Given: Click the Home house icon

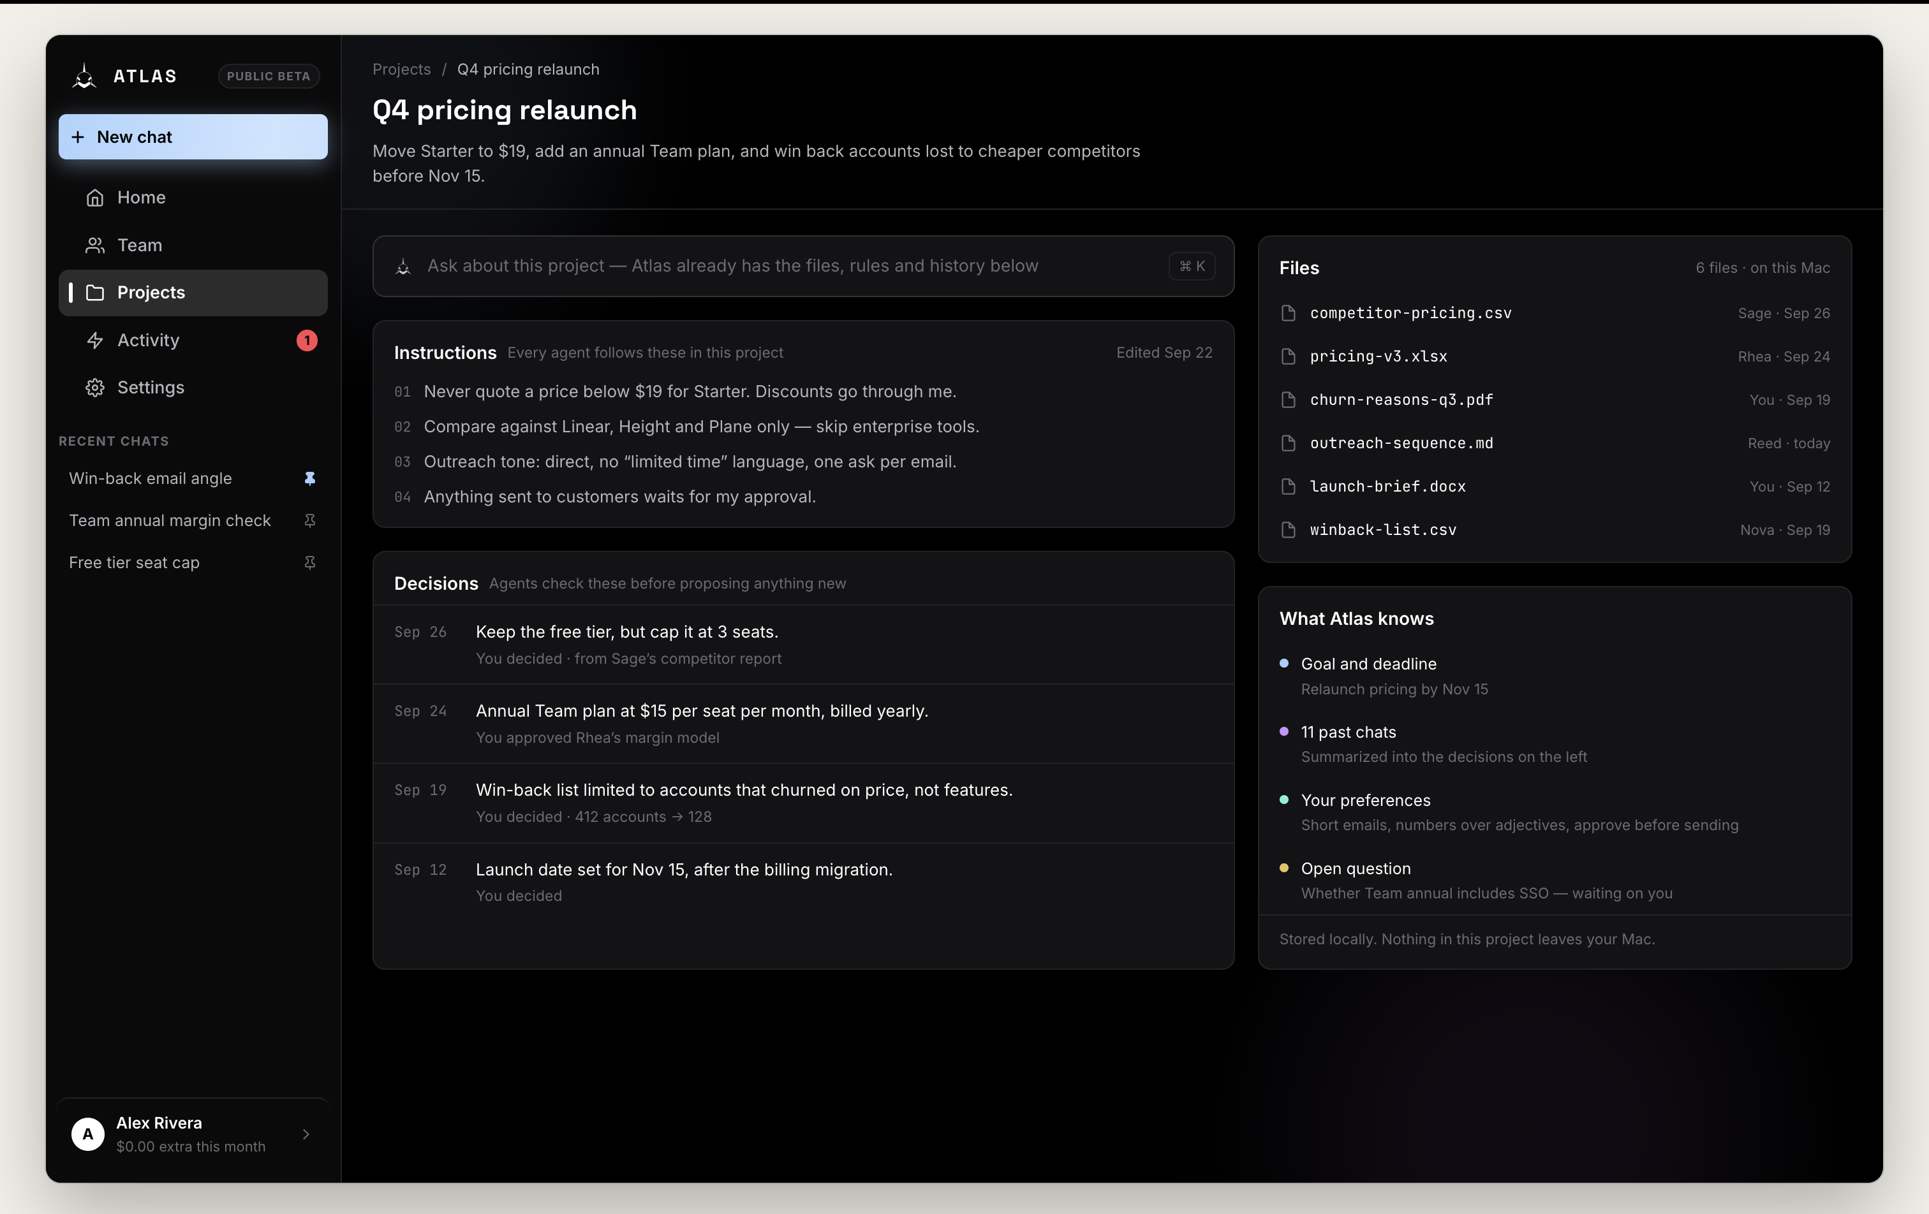Looking at the screenshot, I should point(95,198).
